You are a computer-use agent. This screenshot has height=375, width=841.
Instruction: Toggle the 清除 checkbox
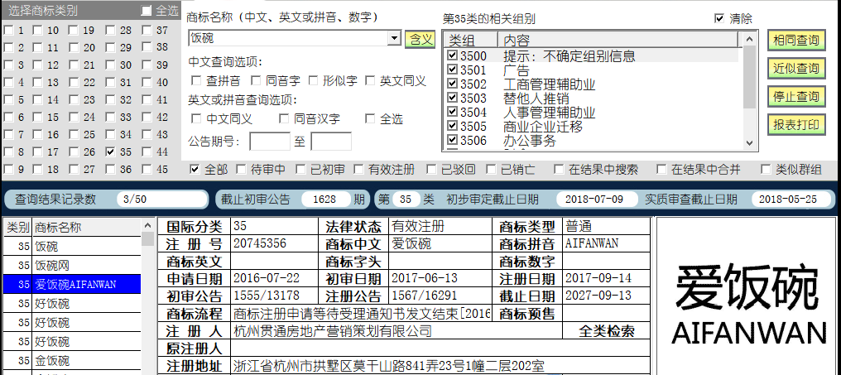[718, 18]
